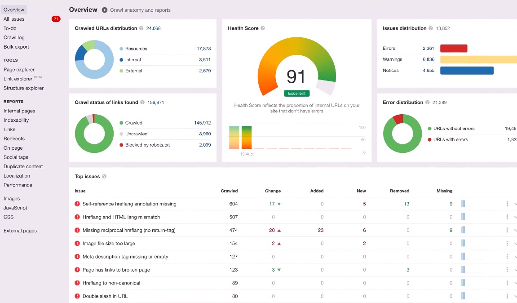The width and height of the screenshot is (517, 303).
Task: Open the 2,361 Errors count link
Action: pos(429,48)
